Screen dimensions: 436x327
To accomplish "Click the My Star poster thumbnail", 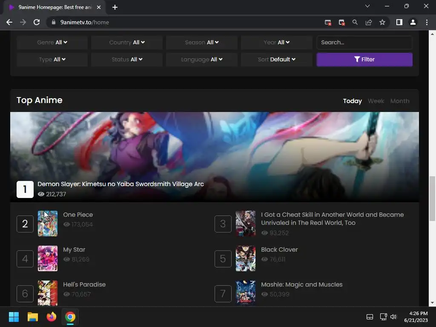I will coord(48,258).
